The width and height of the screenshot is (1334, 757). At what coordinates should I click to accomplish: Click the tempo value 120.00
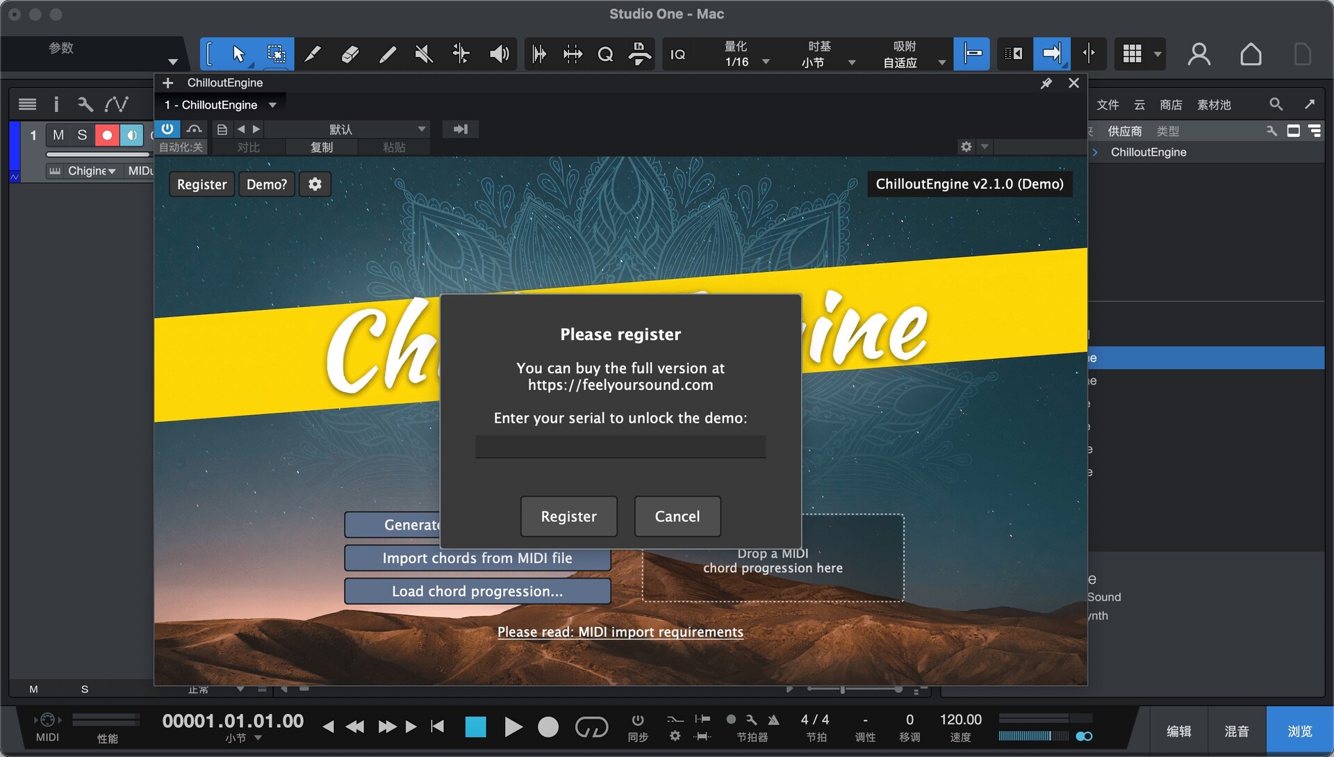click(x=960, y=720)
